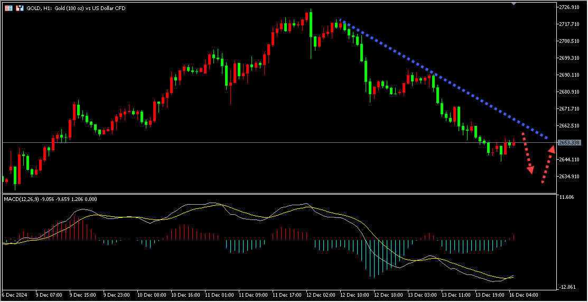Viewport: 588px width, 302px height.
Task: Click the '11 Dec 01:00' time label
Action: [x=219, y=295]
